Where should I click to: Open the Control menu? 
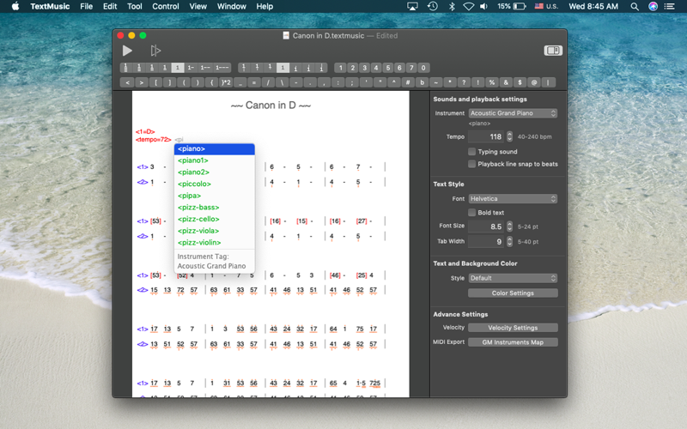(x=165, y=6)
